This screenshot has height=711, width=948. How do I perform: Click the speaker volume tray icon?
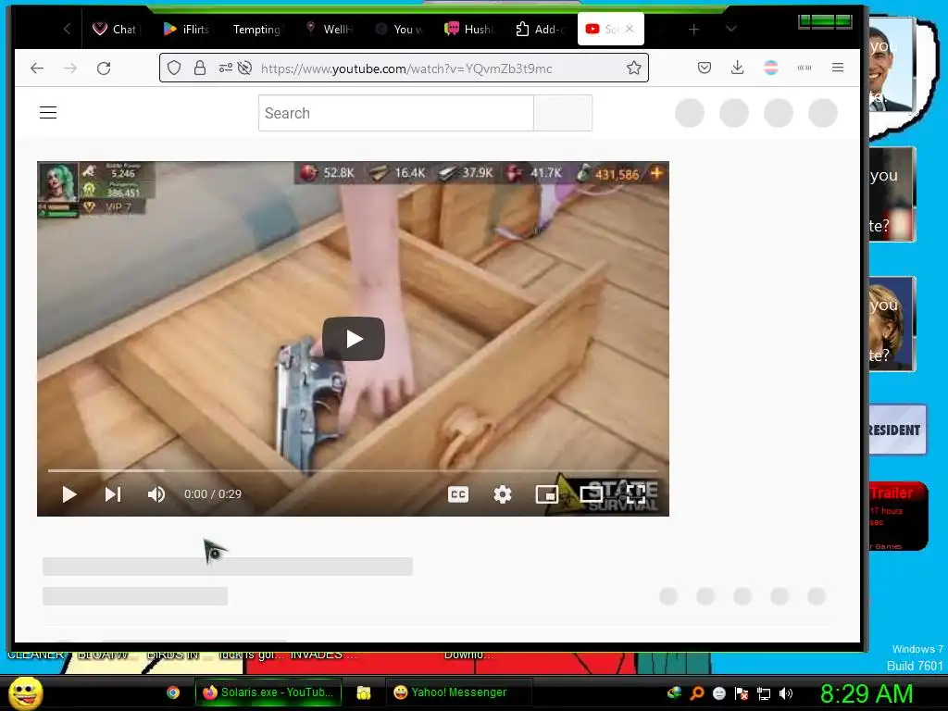click(x=786, y=693)
